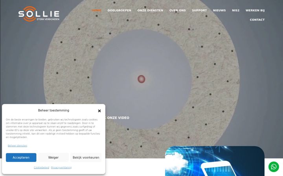Screen dimensions: 283x176
Task: Decline cookies with the Weiger button
Action: 53,158
